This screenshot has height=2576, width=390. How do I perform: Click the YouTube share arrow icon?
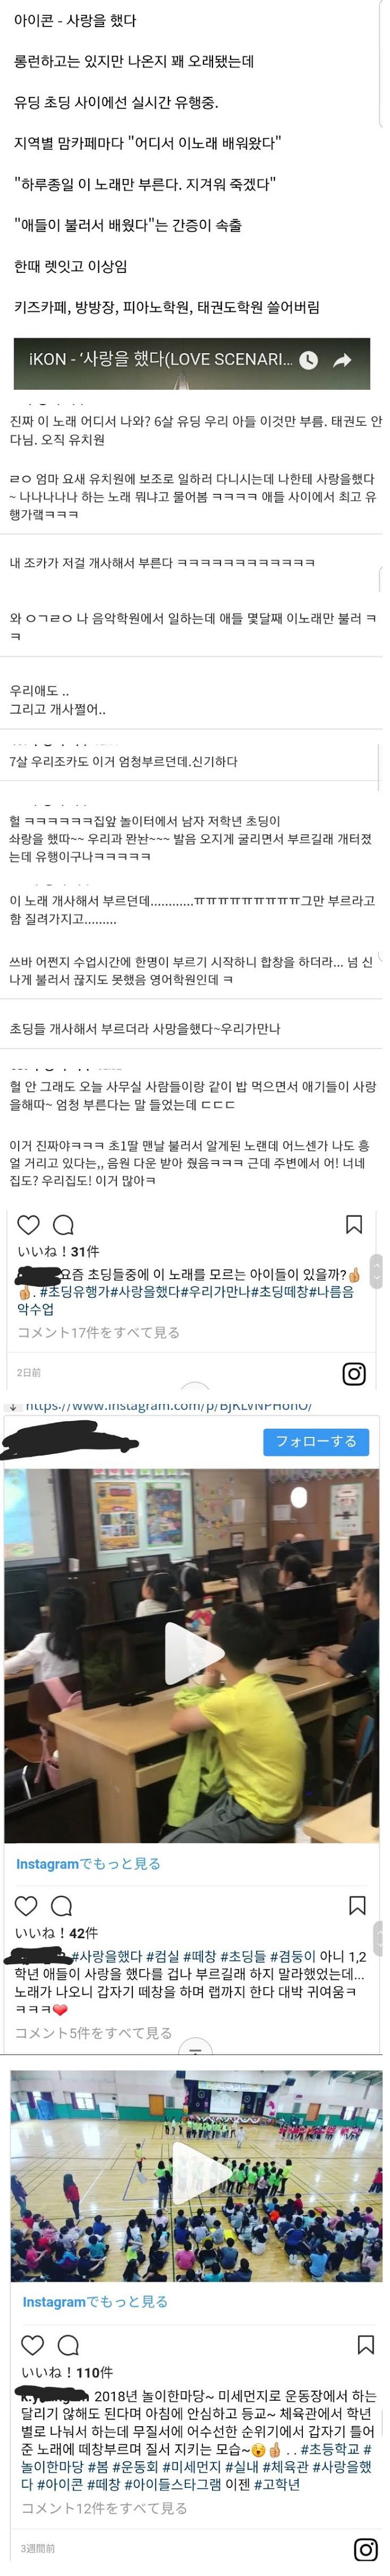point(342,361)
